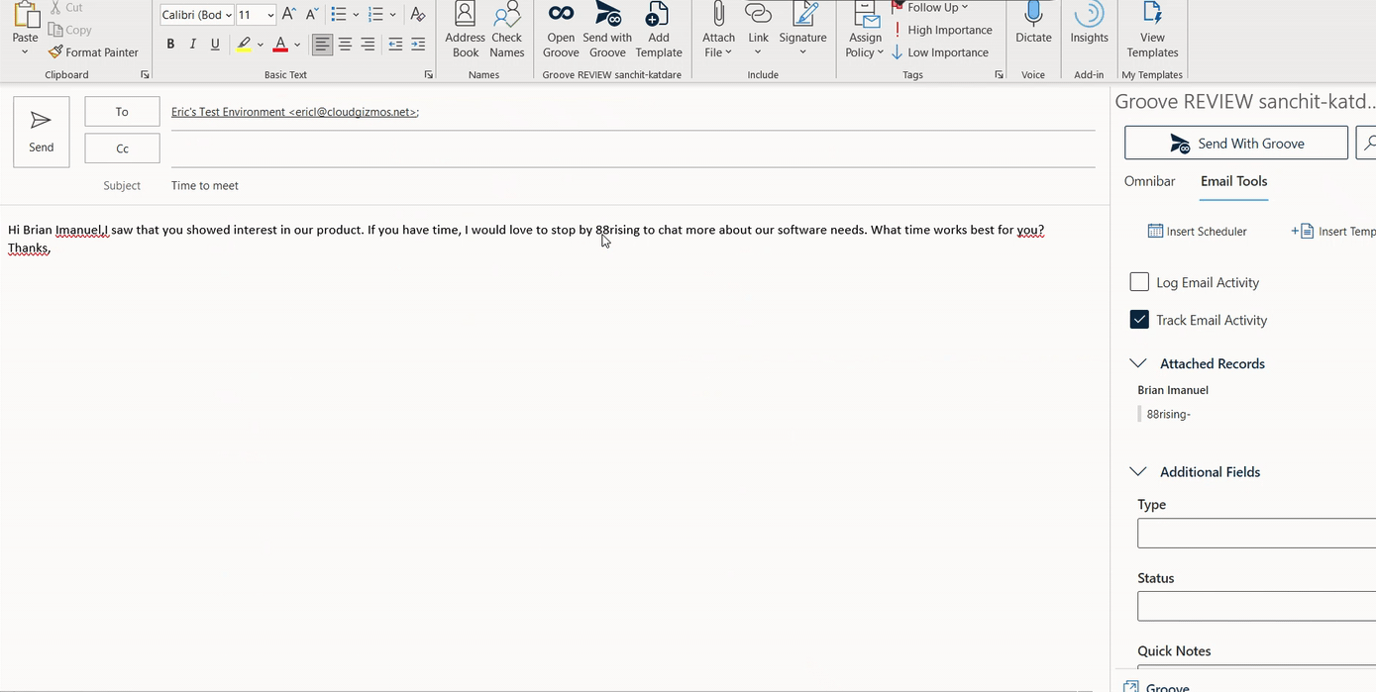This screenshot has height=692, width=1376.
Task: Click Open Groove in ribbon
Action: coord(561,31)
